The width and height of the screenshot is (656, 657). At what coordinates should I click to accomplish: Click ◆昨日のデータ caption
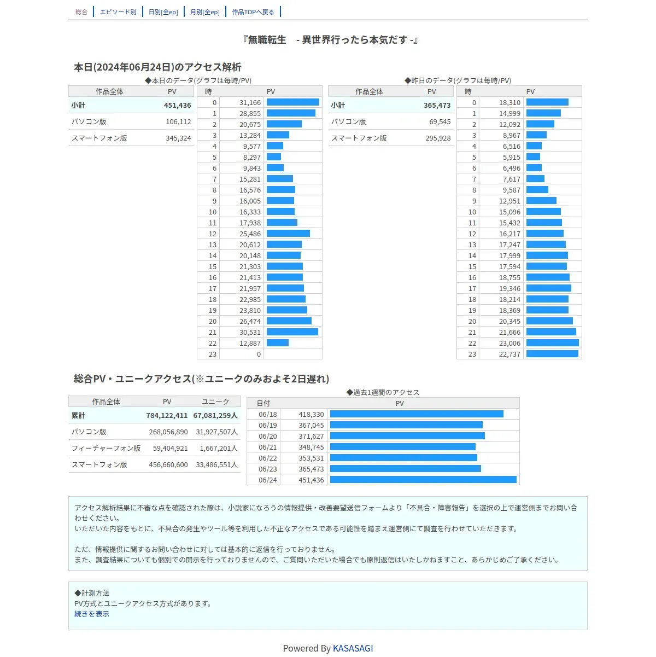point(458,80)
